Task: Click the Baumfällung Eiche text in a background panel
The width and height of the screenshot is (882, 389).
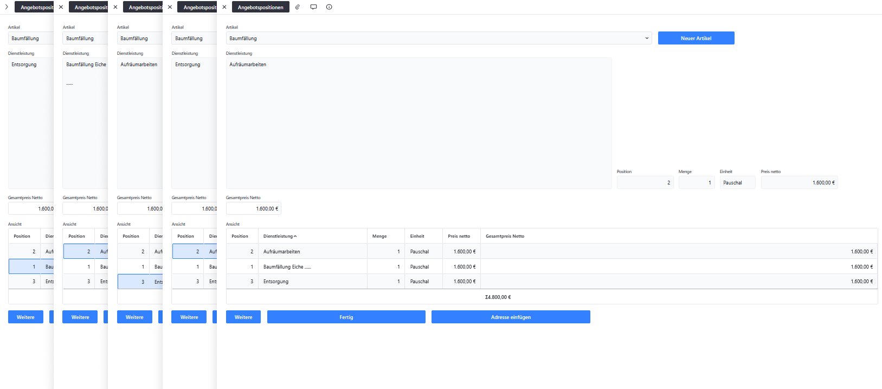Action: (86, 64)
